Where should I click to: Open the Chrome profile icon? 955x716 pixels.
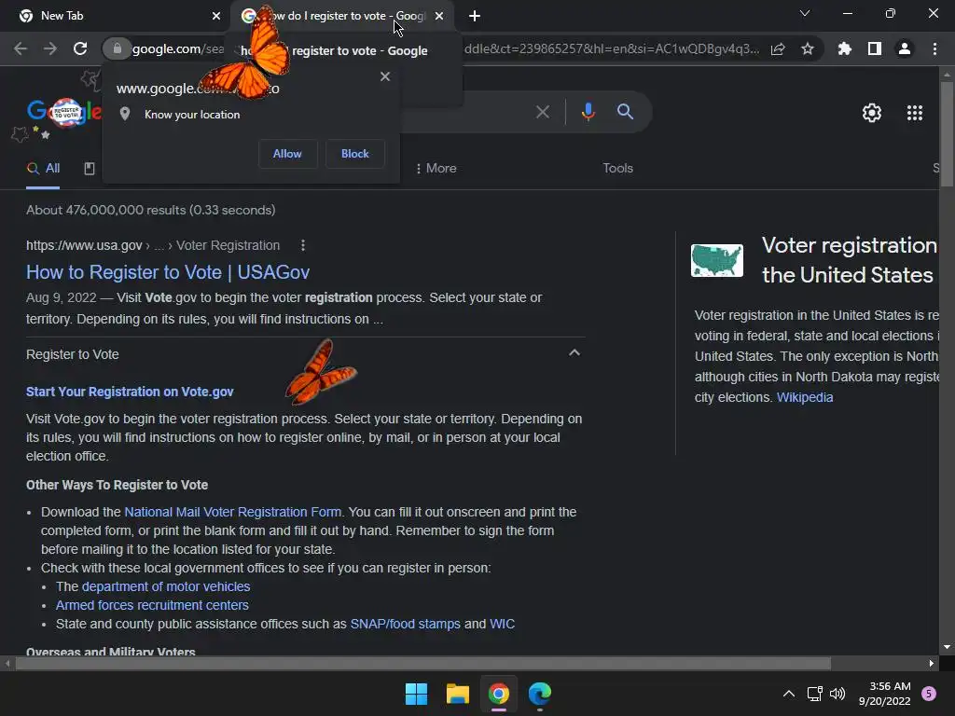click(905, 48)
